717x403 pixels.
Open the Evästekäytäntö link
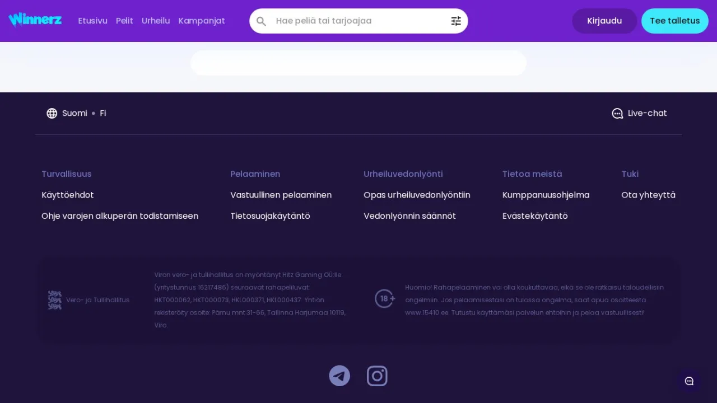tap(535, 215)
